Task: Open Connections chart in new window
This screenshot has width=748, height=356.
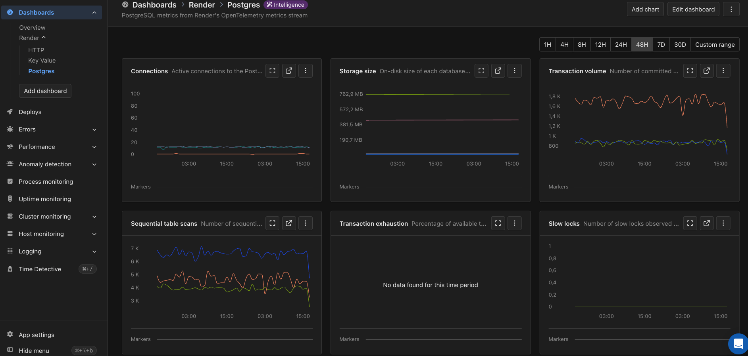Action: 289,70
